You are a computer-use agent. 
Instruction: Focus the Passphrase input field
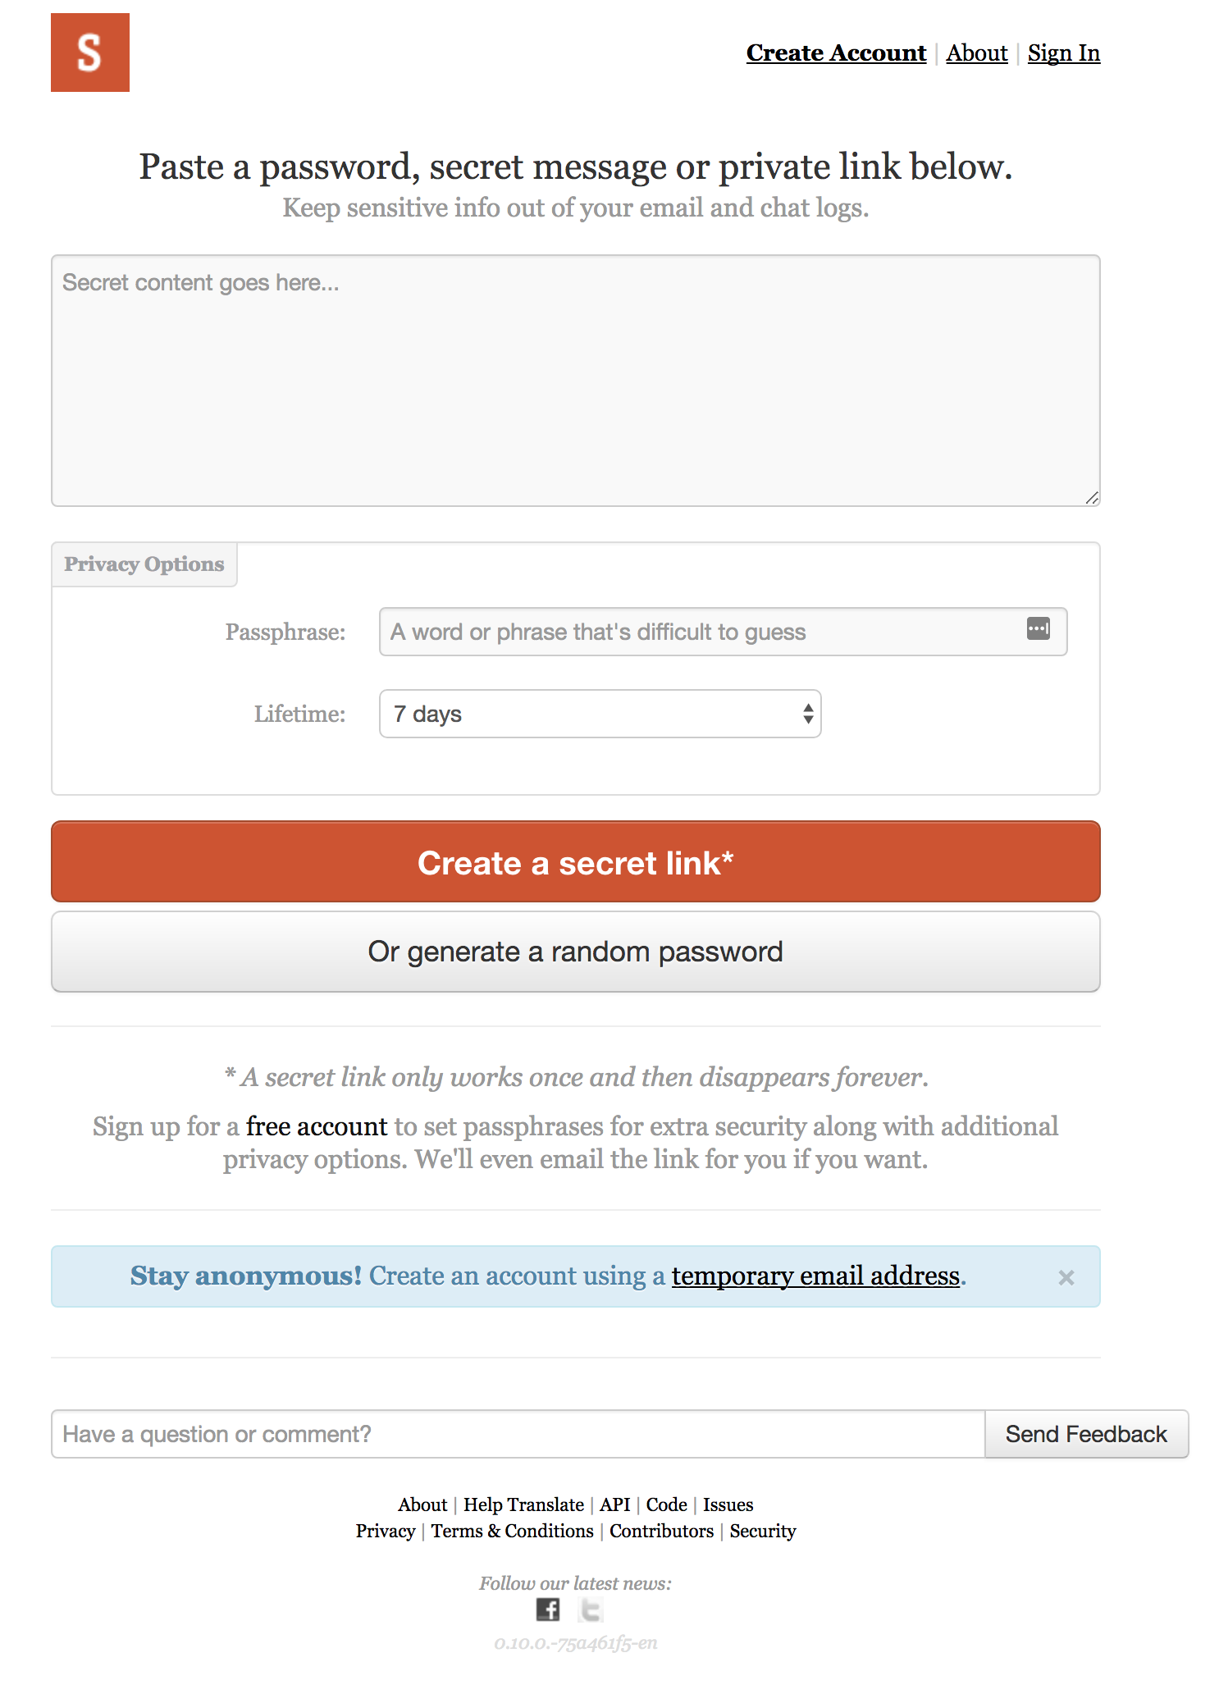(724, 632)
